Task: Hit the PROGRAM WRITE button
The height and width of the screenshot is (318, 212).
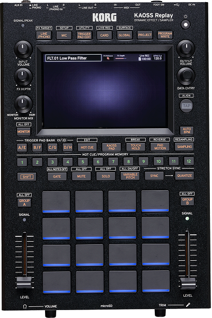Action: click(165, 35)
